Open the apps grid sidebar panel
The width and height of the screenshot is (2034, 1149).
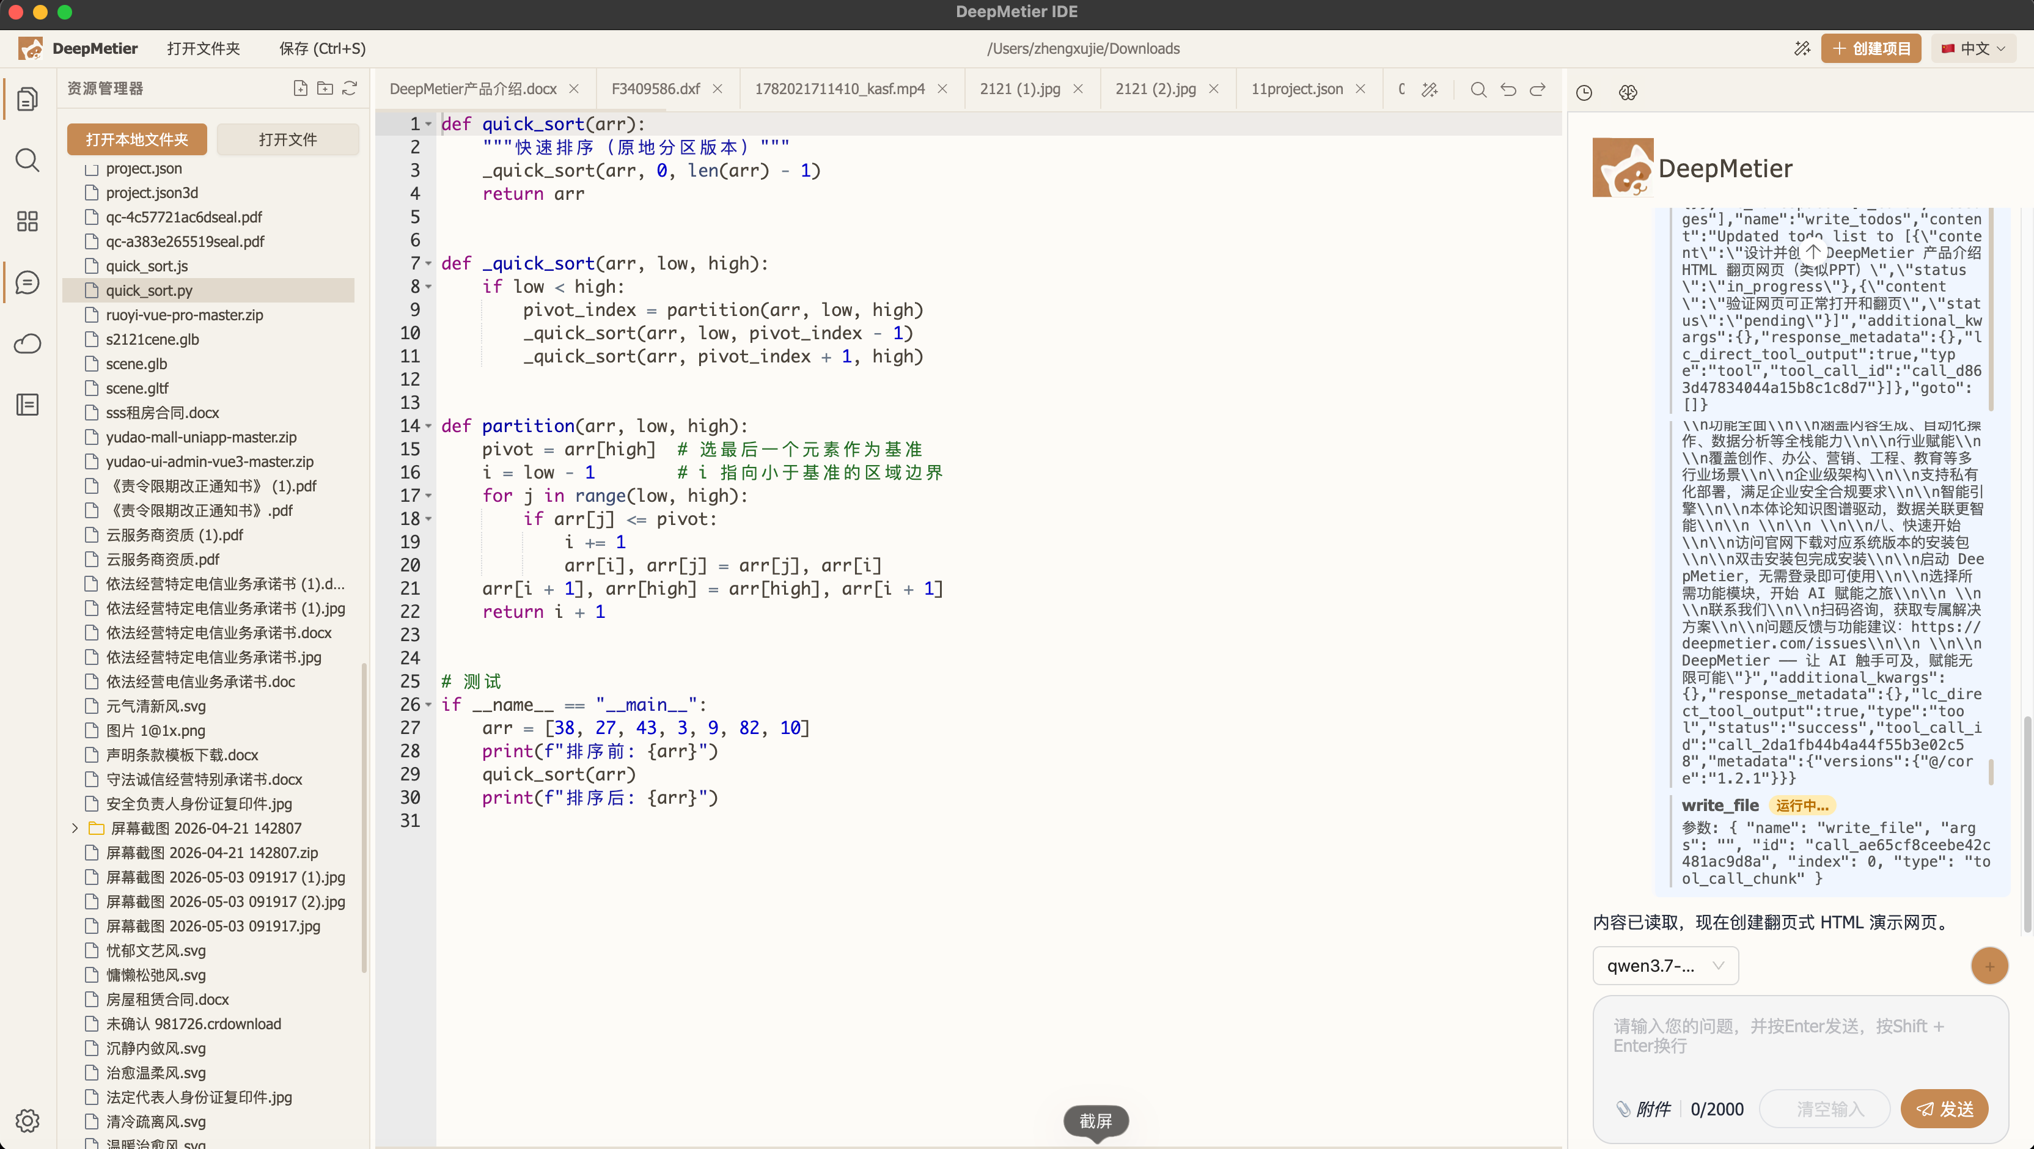click(x=27, y=221)
